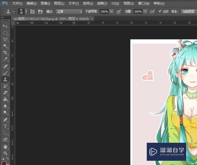Open the 3D menu
This screenshot has height=165, width=197.
pos(115,3)
